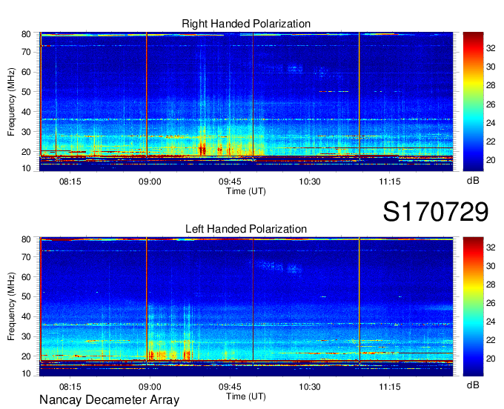Screen dimensions: 504x409
Task: Click the 11:15 tick label of top plot
Action: (x=390, y=182)
